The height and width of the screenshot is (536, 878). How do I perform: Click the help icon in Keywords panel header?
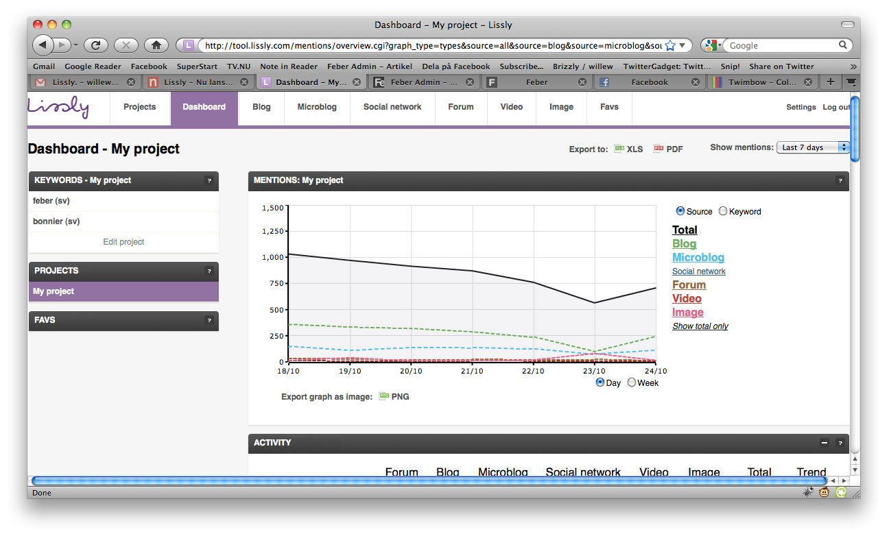(209, 181)
